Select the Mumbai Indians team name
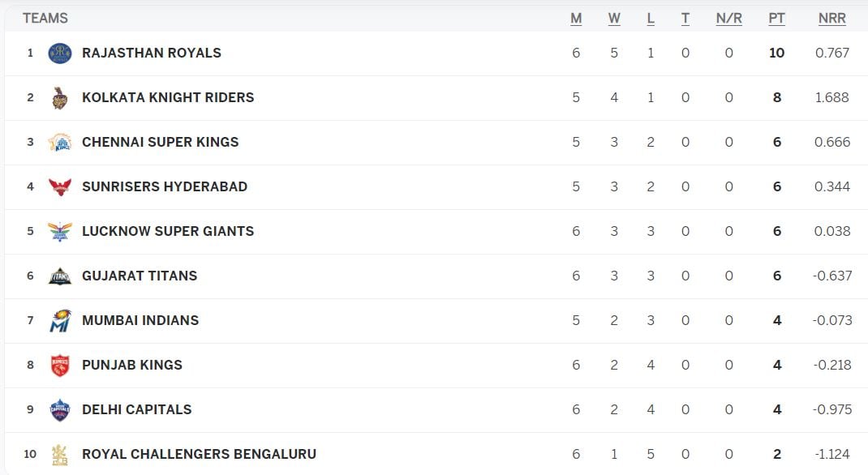Screen dimensions: 868x475 point(140,321)
